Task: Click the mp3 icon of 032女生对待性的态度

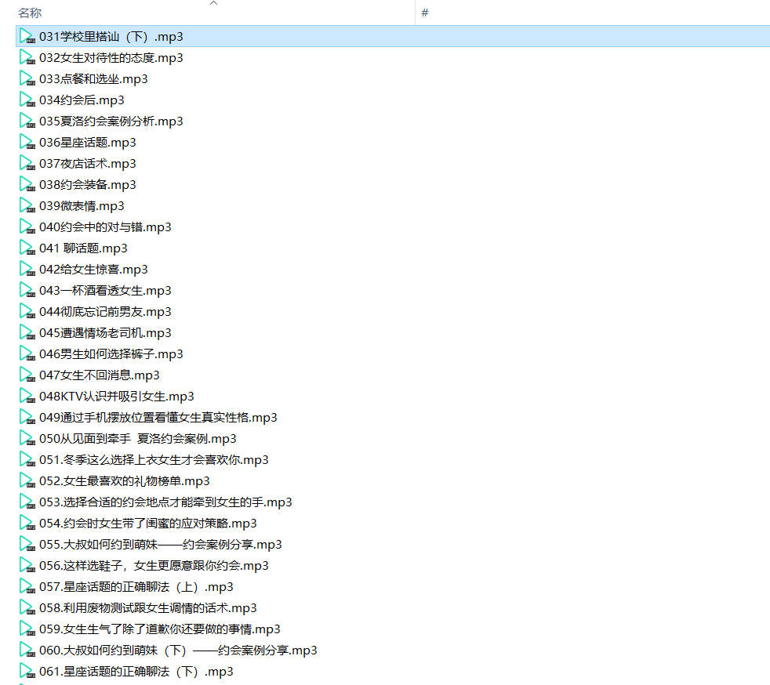Action: (27, 57)
